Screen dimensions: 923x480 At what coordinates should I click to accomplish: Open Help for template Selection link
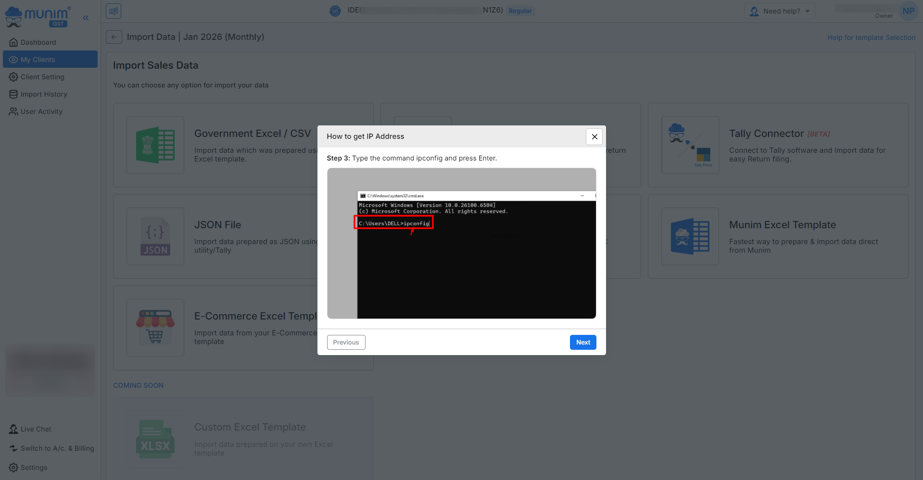[x=871, y=37]
